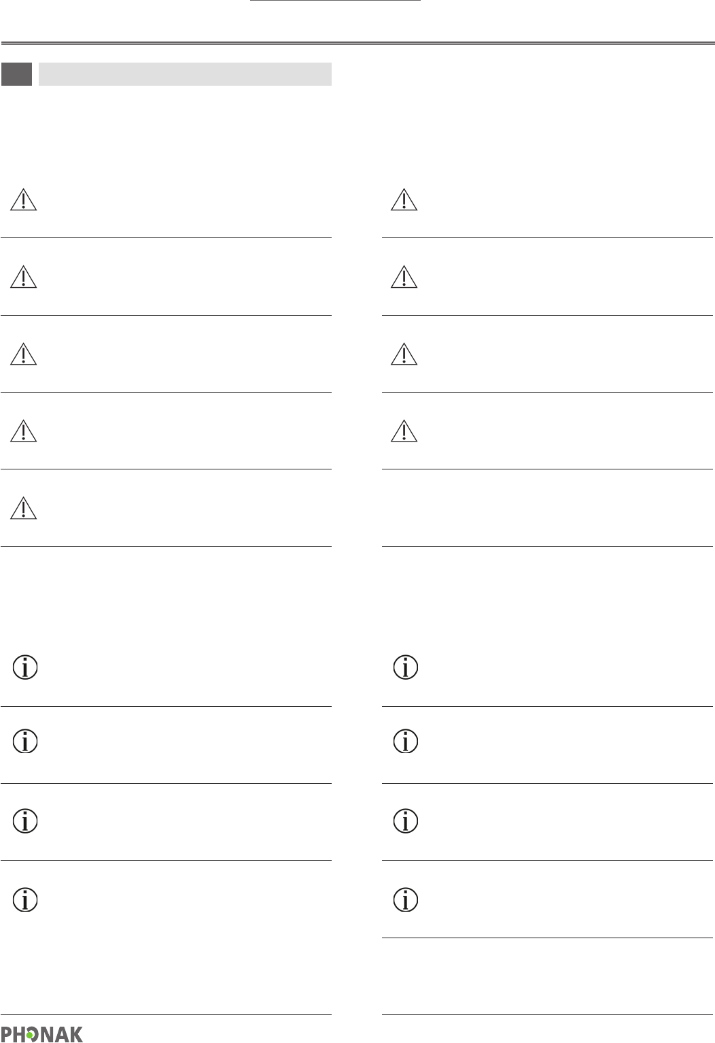Click the first warning triangle in left column
The image size is (715, 1043).
pyautogui.click(x=24, y=199)
